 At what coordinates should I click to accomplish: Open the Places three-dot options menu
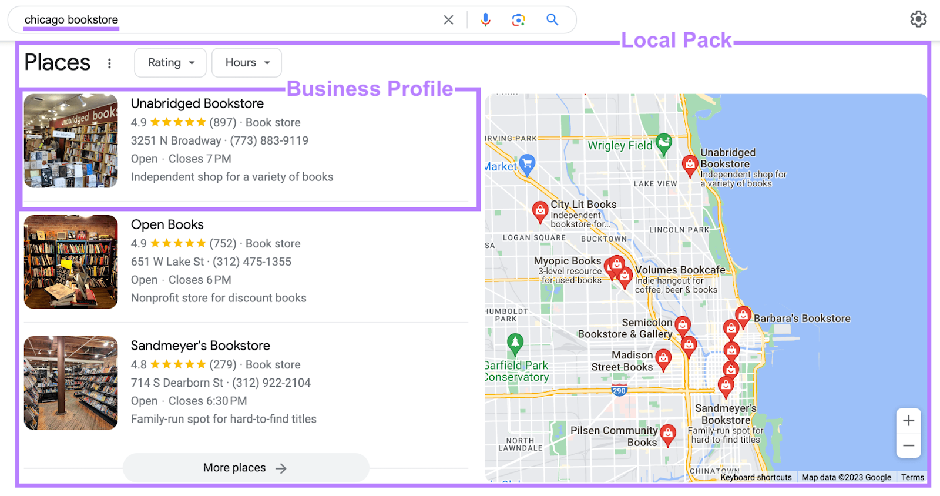pos(109,63)
